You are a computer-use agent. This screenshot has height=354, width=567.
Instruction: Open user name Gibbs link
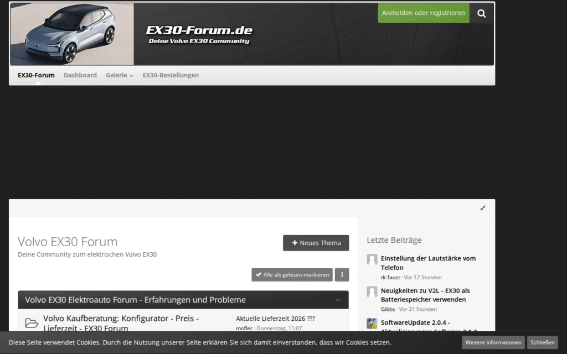(388, 309)
